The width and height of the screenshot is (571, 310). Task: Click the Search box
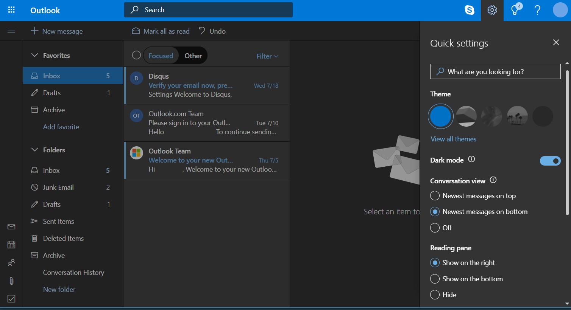pyautogui.click(x=208, y=10)
